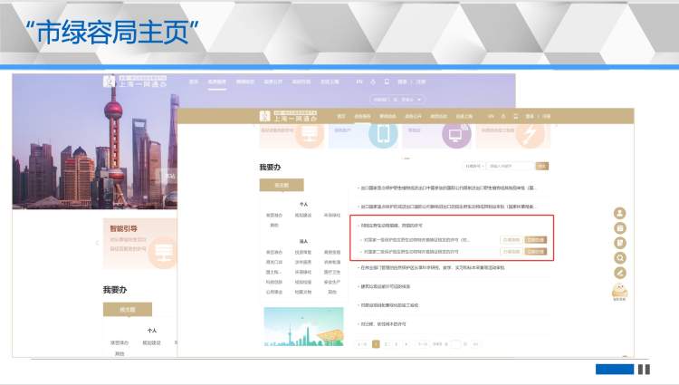Click 立即办理 for first row in red box
Screen dimensions: 679x385
click(x=536, y=240)
